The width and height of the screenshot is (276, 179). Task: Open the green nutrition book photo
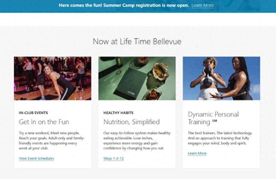pos(137,78)
